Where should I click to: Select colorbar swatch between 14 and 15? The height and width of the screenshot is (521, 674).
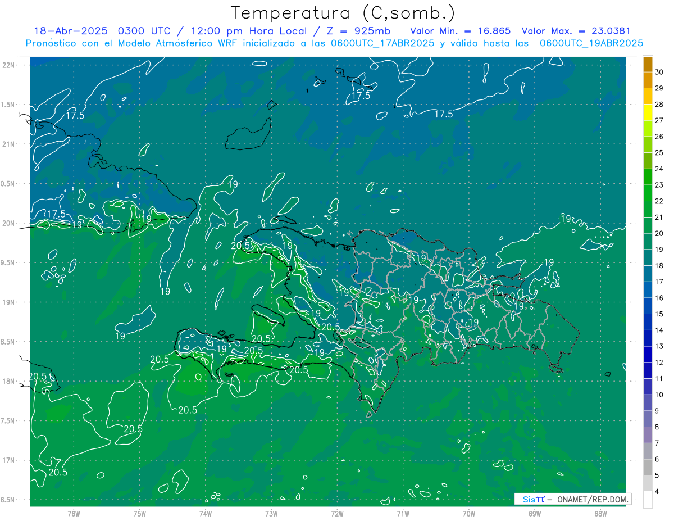[648, 323]
